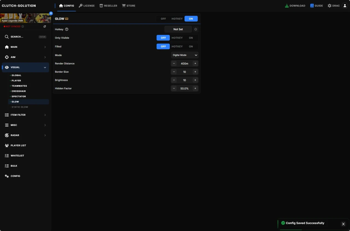Image resolution: width=350 pixels, height=231 pixels.
Task: Click the sync refresh icon near NOT SYNCED
Action: 45,26
